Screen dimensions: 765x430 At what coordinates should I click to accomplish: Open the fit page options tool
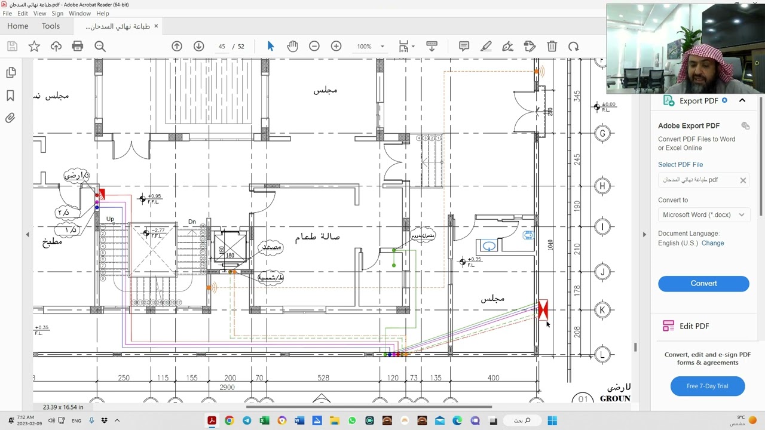tap(404, 47)
